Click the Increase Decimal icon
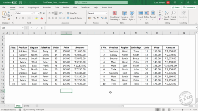198x111 pixels. click(102, 18)
